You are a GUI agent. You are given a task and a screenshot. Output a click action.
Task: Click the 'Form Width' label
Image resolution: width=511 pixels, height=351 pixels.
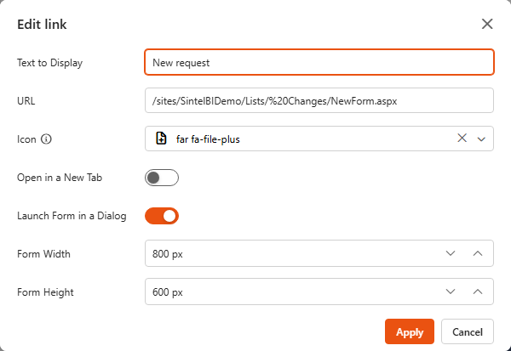coord(43,254)
